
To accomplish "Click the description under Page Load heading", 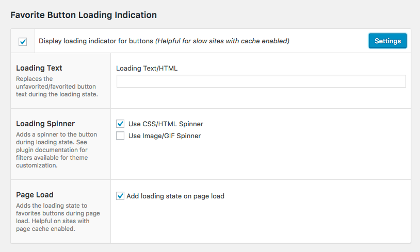I will pyautogui.click(x=58, y=217).
